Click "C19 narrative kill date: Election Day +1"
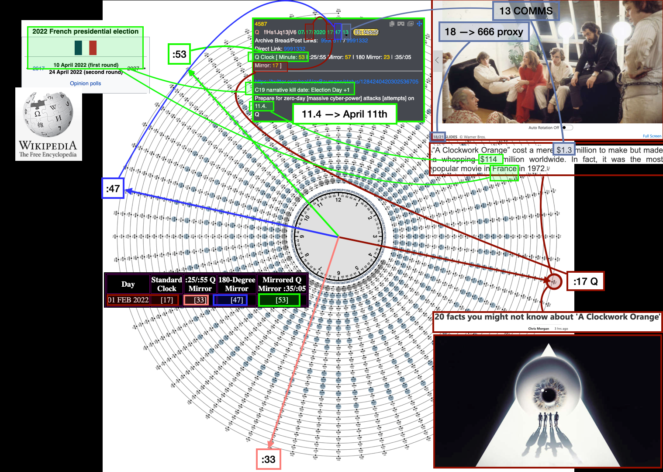The height and width of the screenshot is (472, 663). (302, 90)
